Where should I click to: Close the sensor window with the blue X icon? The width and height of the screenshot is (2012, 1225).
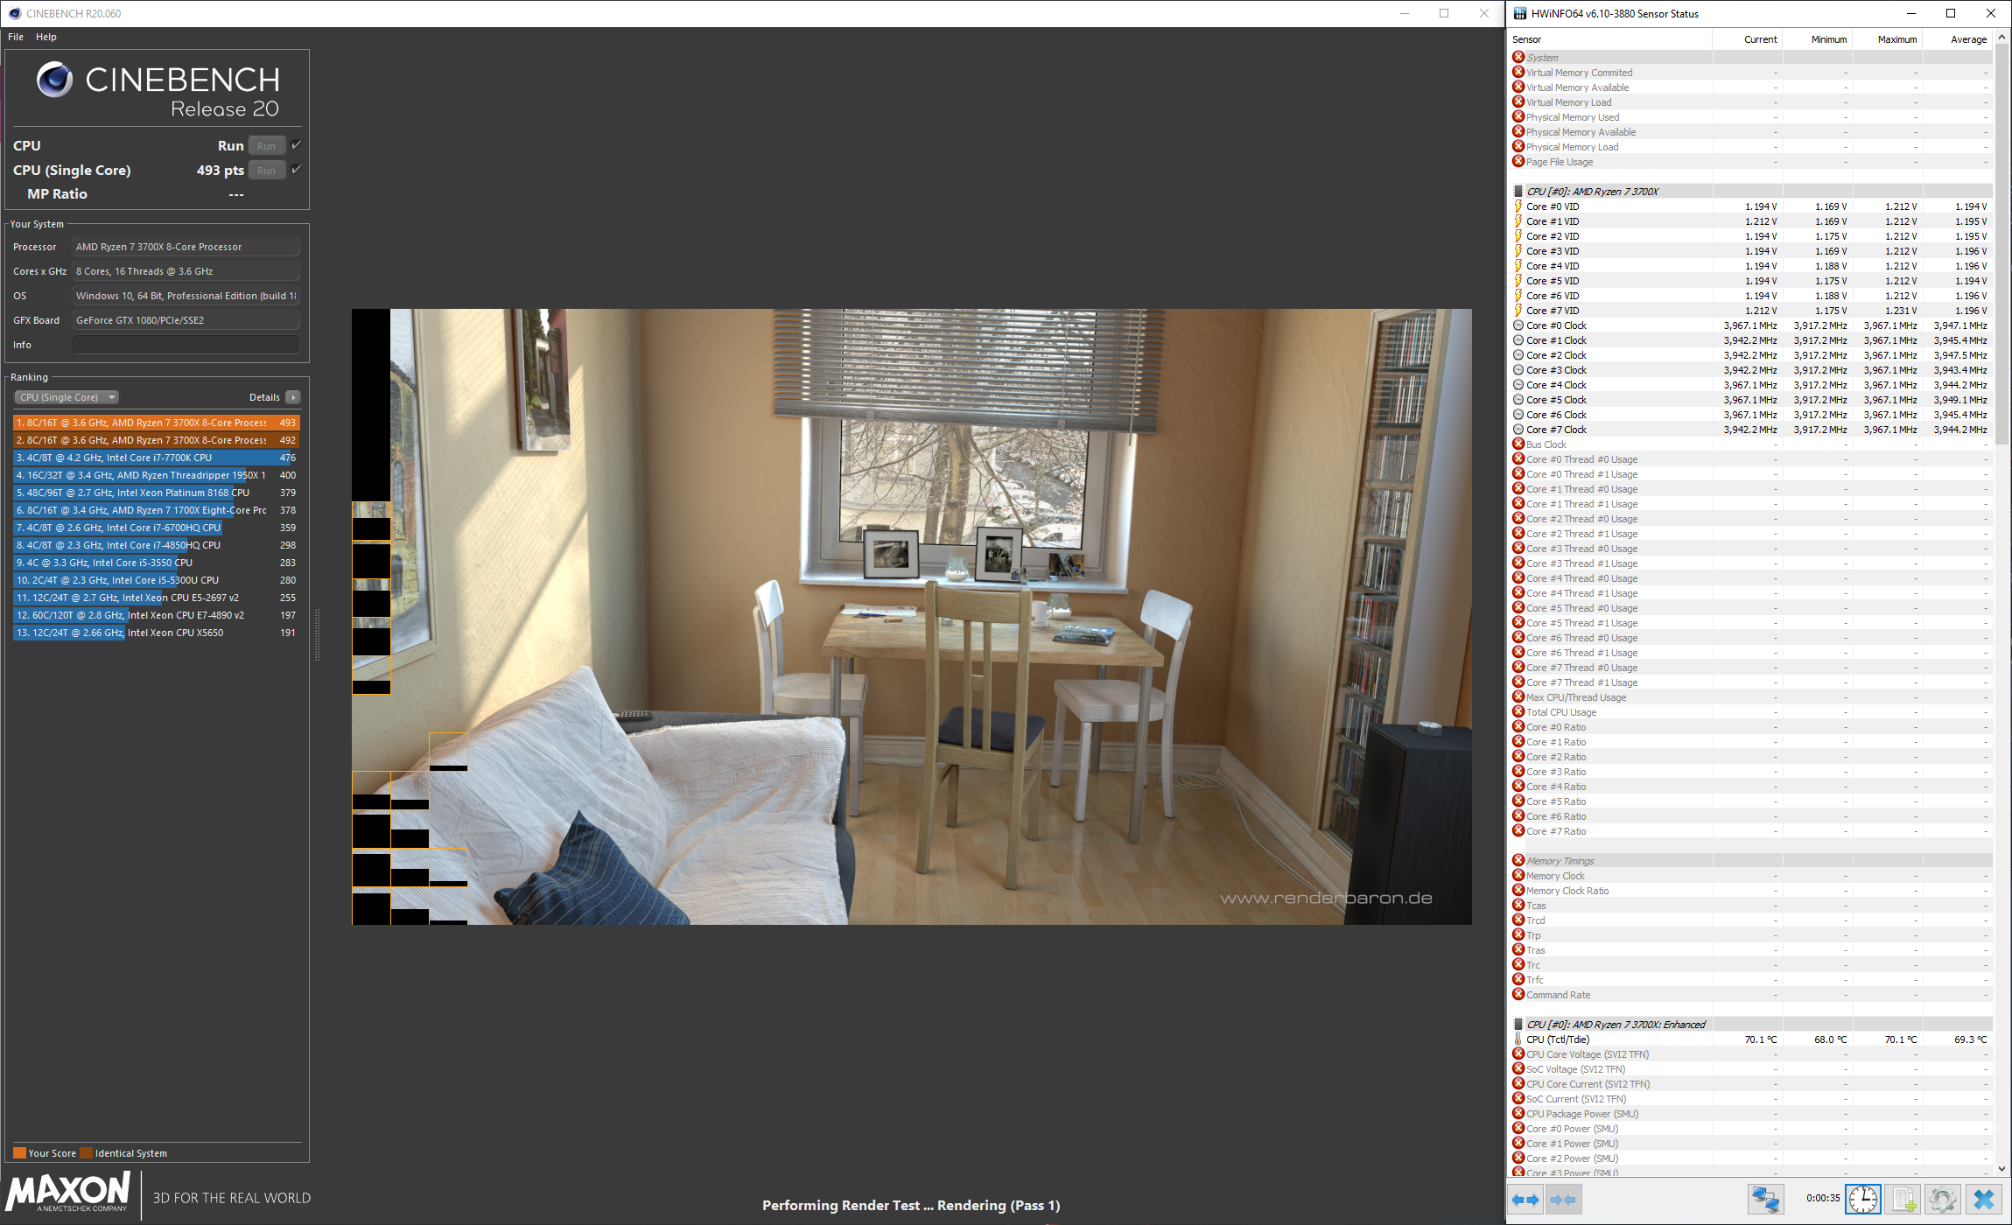[x=1984, y=1199]
